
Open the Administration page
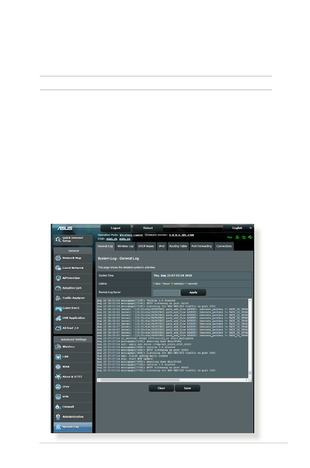[73, 416]
